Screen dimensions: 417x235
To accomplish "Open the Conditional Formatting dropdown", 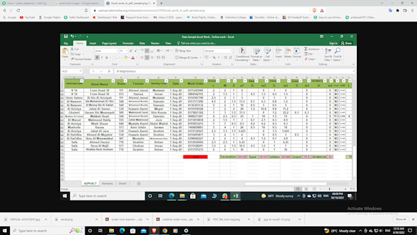I will [242, 55].
